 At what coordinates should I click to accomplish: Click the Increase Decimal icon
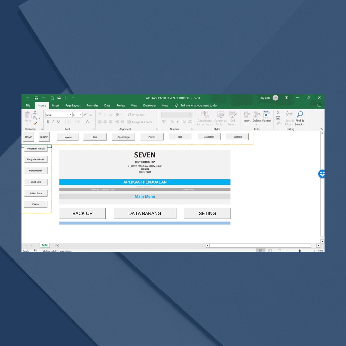(184, 122)
